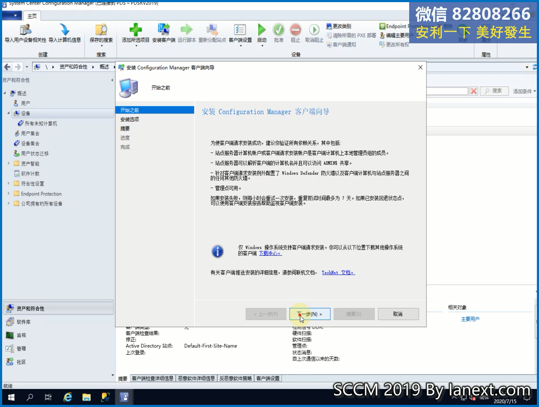Expand the 公司拥有的所有设备 folder
This screenshot has width=539, height=407.
tap(9, 203)
